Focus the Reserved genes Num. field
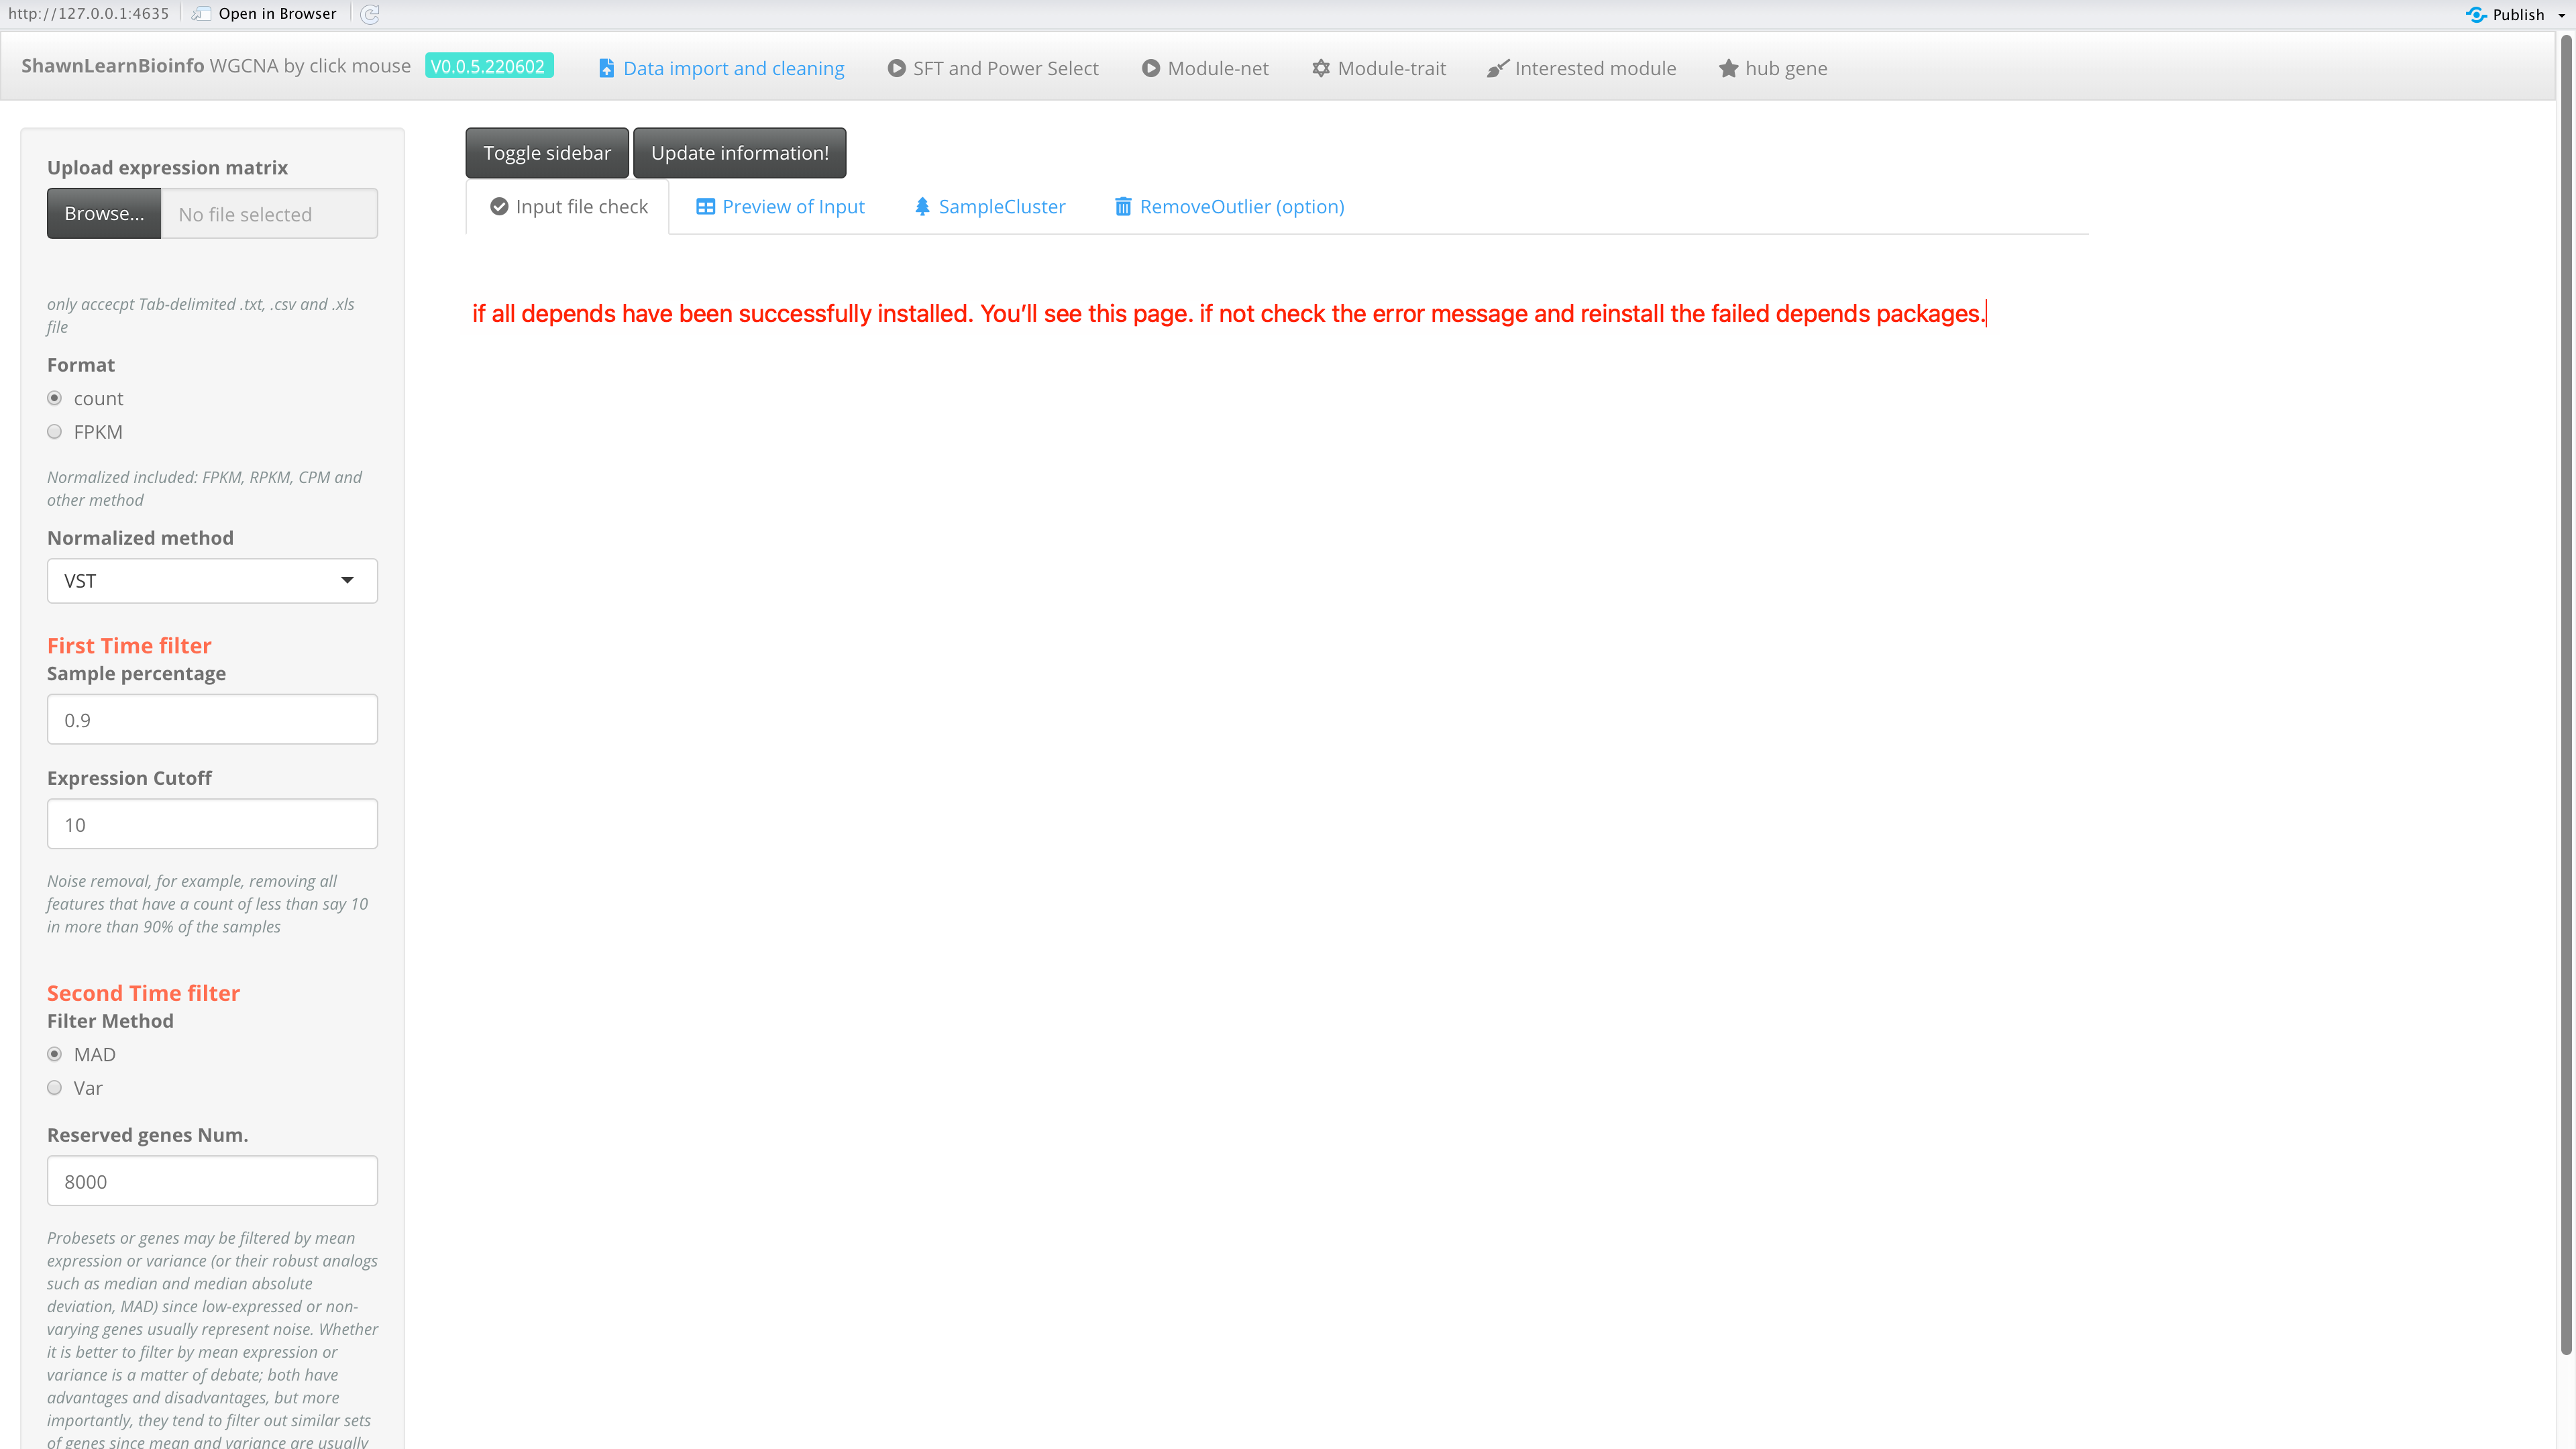The height and width of the screenshot is (1449, 2576). click(x=212, y=1181)
